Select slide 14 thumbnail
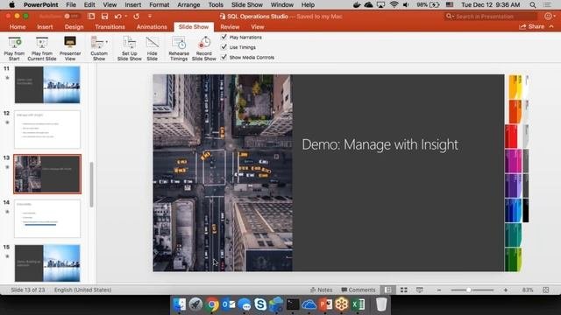561x315 pixels. point(47,219)
